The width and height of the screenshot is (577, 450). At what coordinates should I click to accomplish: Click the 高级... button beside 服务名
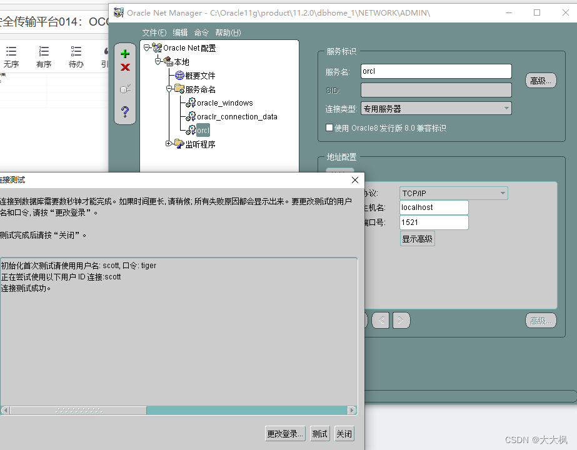(541, 81)
